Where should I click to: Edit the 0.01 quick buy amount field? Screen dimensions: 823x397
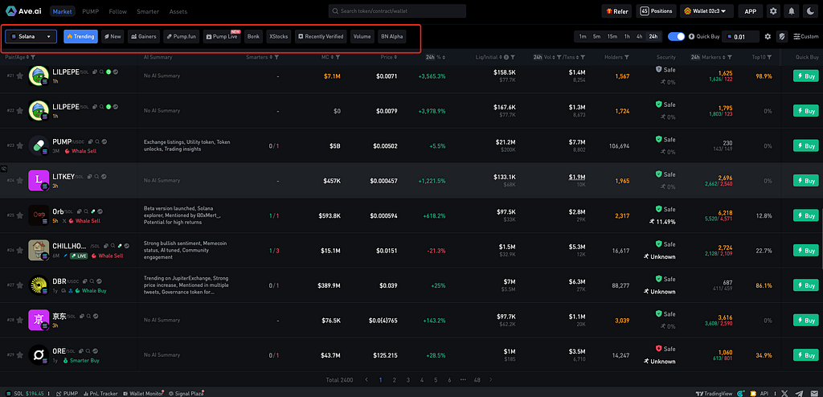pos(740,37)
